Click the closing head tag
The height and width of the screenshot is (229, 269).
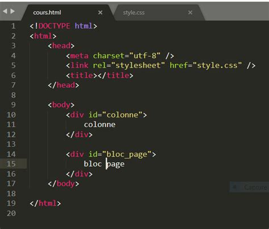64,85
